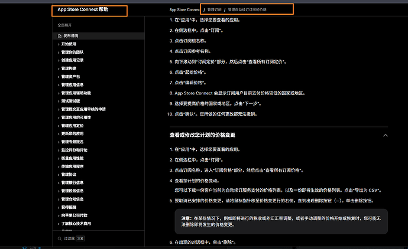Open the App Store Connect 帮助 title link
This screenshot has height=249, width=408.
83,9
